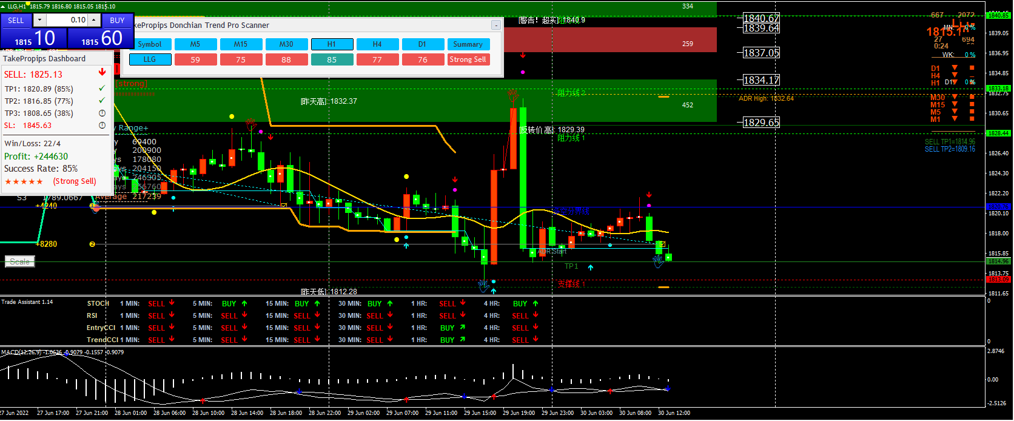Click the M15 down-triangle trend indicator
The height and width of the screenshot is (421, 1014).
click(955, 104)
